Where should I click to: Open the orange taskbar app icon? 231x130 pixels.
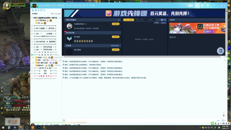click(x=33, y=127)
